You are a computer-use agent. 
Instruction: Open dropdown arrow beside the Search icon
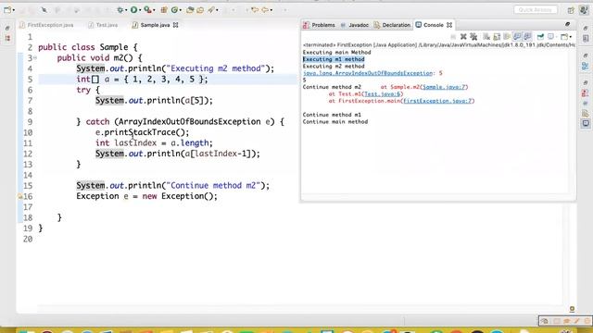click(217, 10)
